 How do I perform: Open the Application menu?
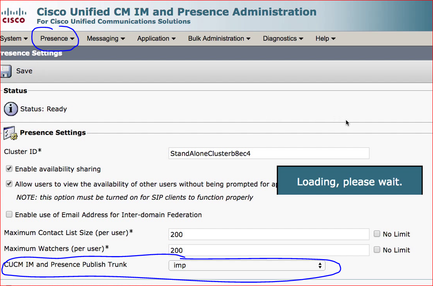[156, 39]
